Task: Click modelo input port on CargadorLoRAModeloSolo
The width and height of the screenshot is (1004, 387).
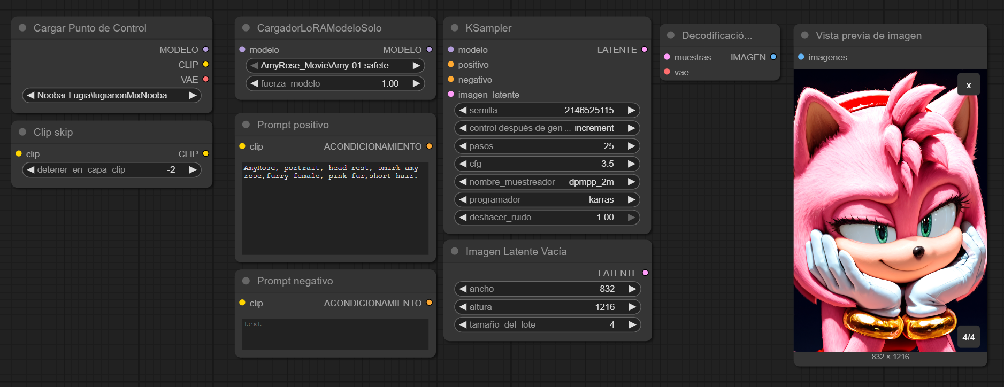Action: point(242,49)
